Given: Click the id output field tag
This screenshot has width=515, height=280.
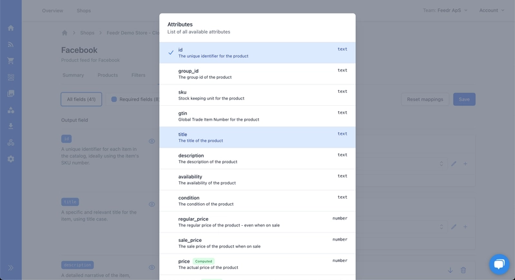Looking at the screenshot, I should tap(66, 139).
